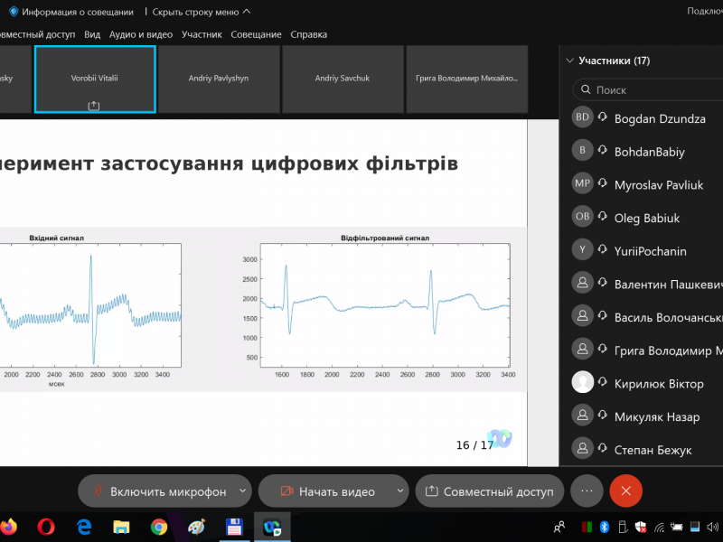
Task: Open microphone options dropdown arrow
Action: click(x=242, y=491)
